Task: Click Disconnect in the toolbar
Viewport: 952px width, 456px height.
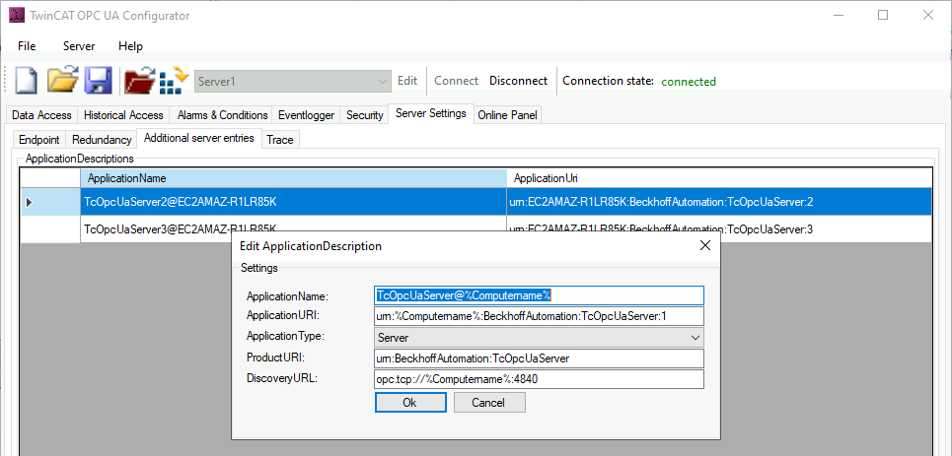Action: (x=519, y=81)
